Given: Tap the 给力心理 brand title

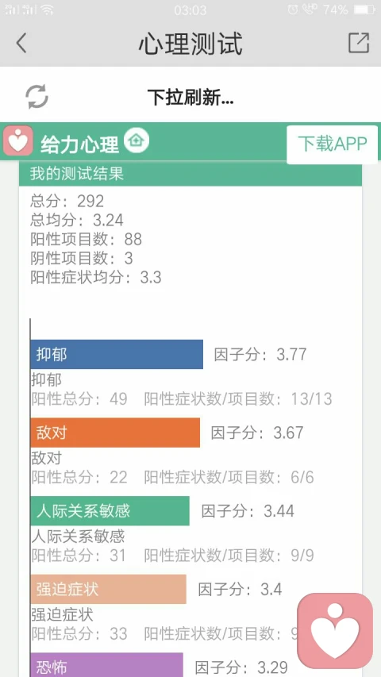Looking at the screenshot, I should (x=79, y=144).
